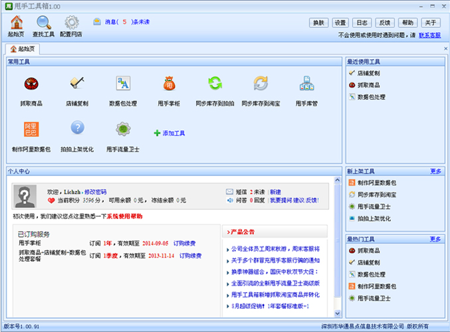
Task: Open announcement 关于多个群冒充甩手客服
Action: click(x=275, y=260)
